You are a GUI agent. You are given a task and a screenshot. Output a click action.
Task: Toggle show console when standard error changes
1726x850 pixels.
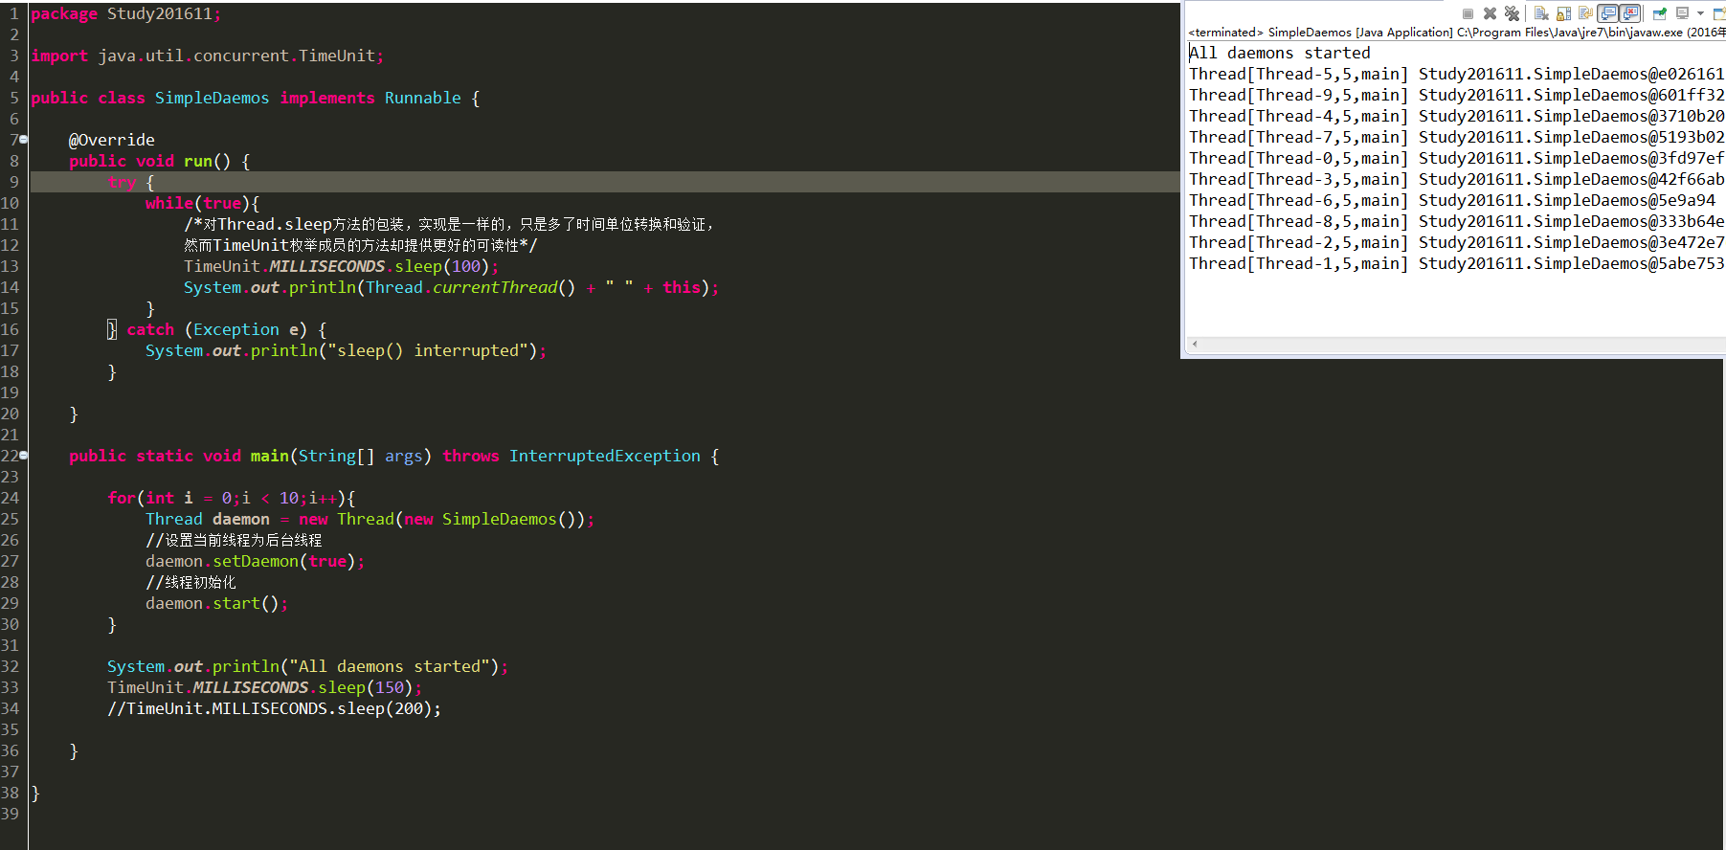(x=1629, y=13)
